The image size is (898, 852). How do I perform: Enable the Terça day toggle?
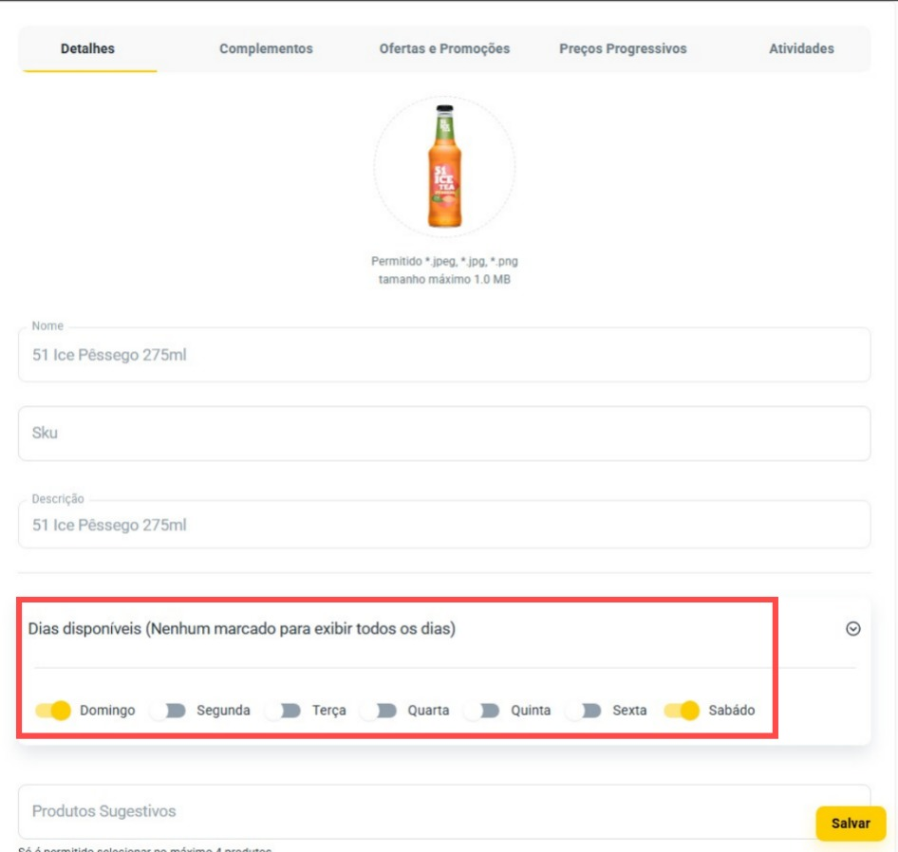tap(284, 710)
